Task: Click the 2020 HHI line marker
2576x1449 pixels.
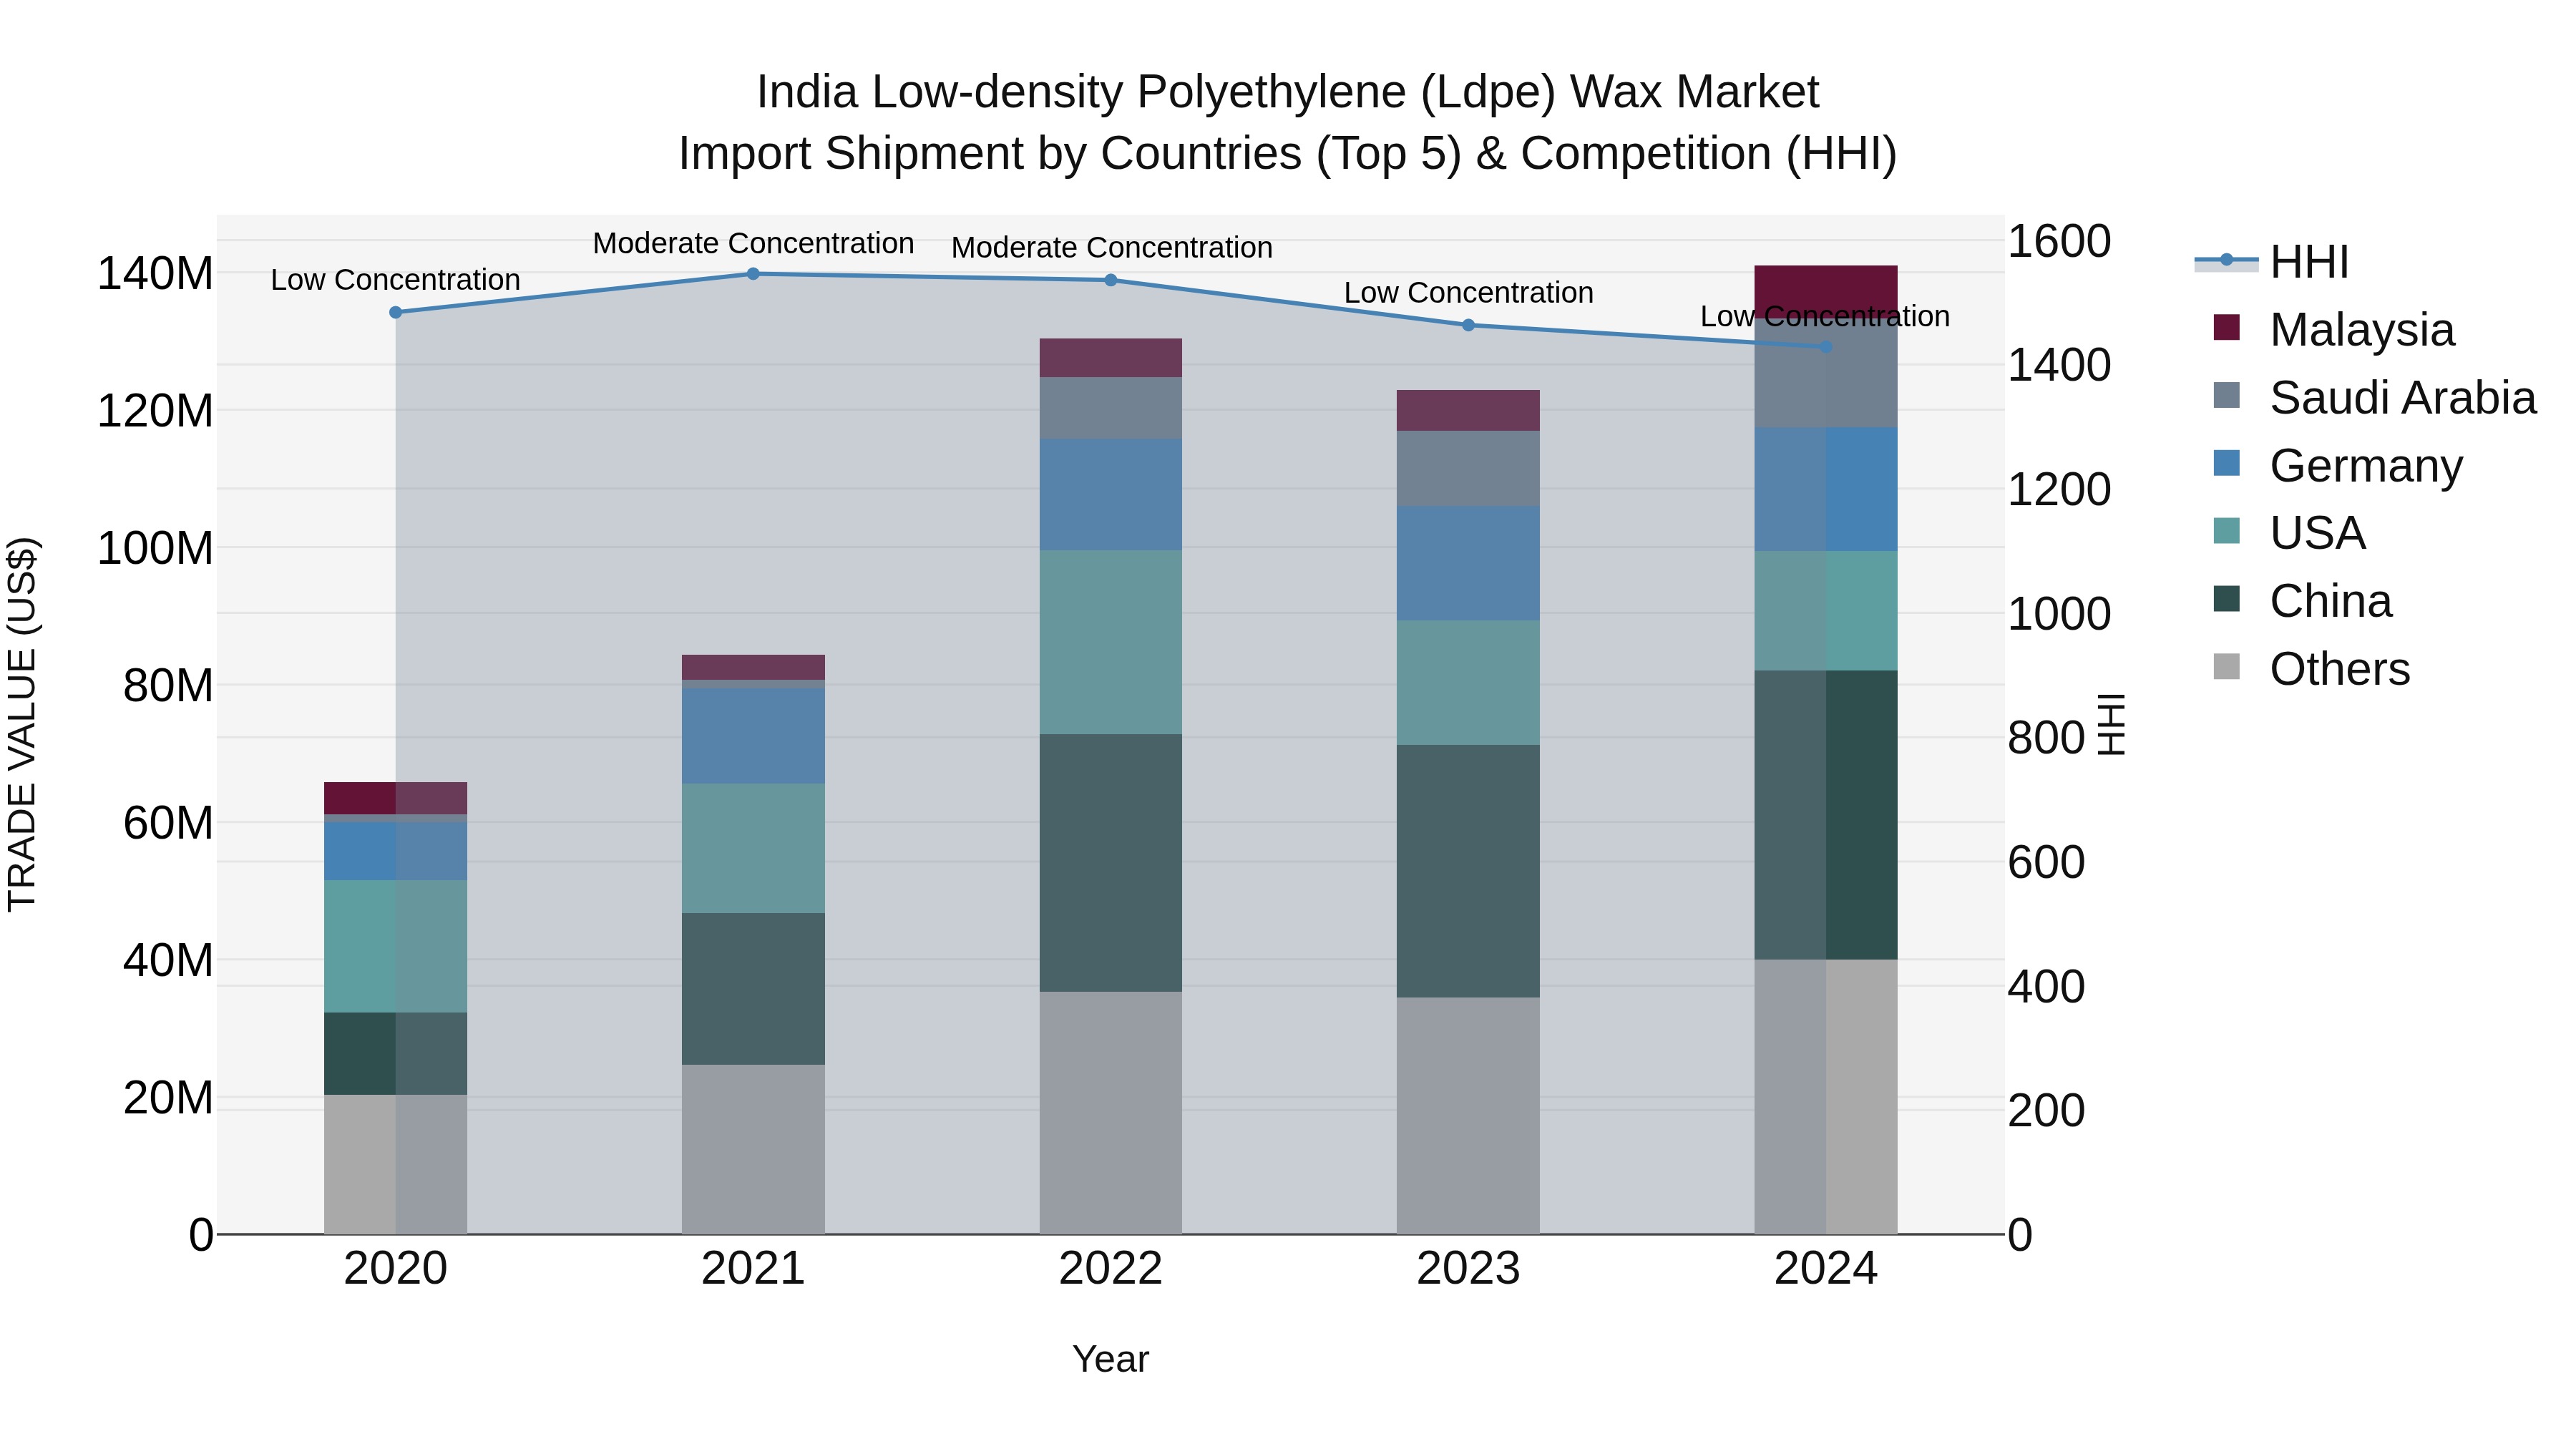Action: (396, 312)
